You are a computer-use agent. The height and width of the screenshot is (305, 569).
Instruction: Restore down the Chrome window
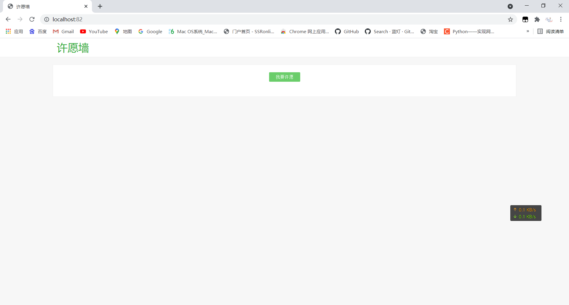click(x=543, y=6)
